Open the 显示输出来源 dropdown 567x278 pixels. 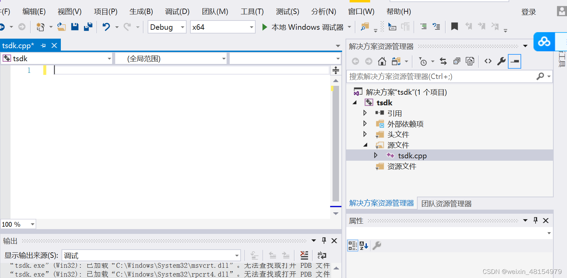pos(237,255)
